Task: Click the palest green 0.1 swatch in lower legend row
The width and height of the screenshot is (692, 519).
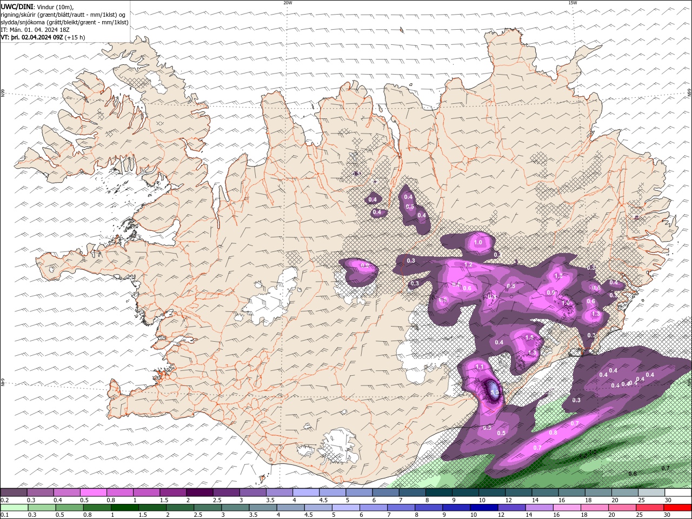Action: pos(14,508)
